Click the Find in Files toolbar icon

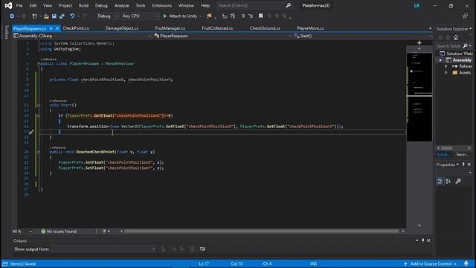[209, 16]
